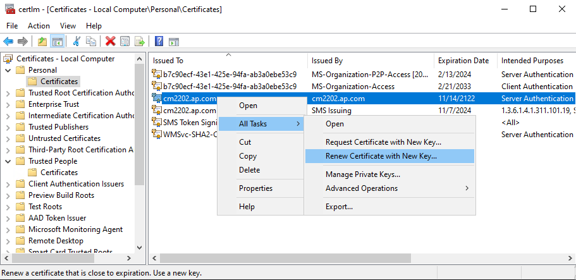Click the Certificates - Local Computer root icon
This screenshot has height=280, width=576.
click(x=8, y=59)
